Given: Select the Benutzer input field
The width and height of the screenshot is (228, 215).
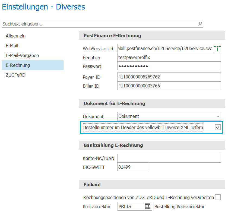Looking at the screenshot, I should (x=169, y=58).
